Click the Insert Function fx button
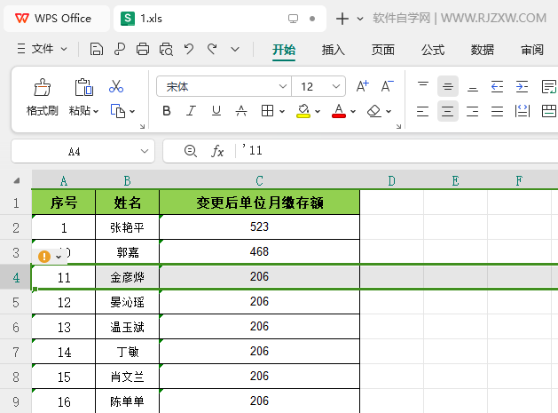558x413 pixels. tap(217, 151)
